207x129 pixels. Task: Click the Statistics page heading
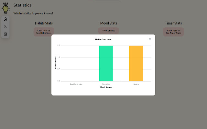[x=22, y=5]
